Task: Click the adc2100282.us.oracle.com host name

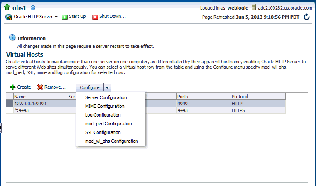Action: (285, 8)
